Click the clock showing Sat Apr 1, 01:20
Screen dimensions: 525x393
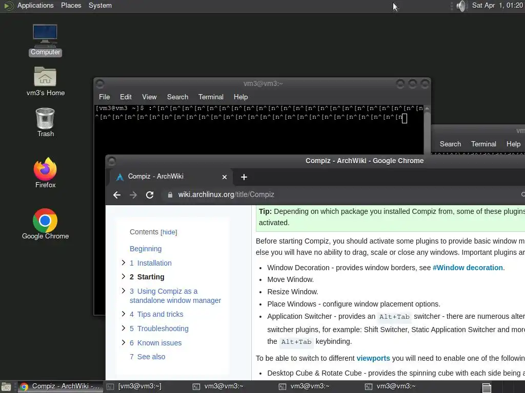[497, 5]
